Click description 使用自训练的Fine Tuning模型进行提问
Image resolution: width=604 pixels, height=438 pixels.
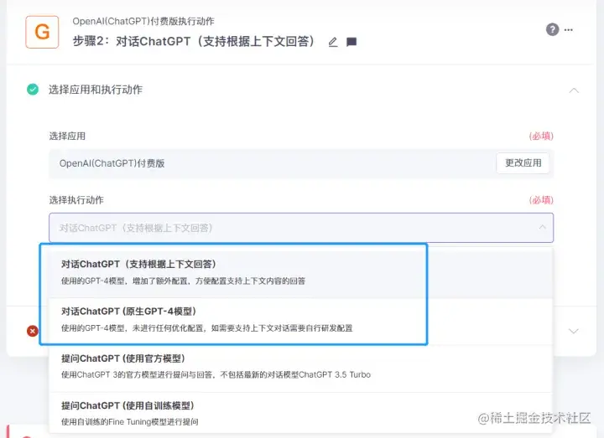[130, 422]
